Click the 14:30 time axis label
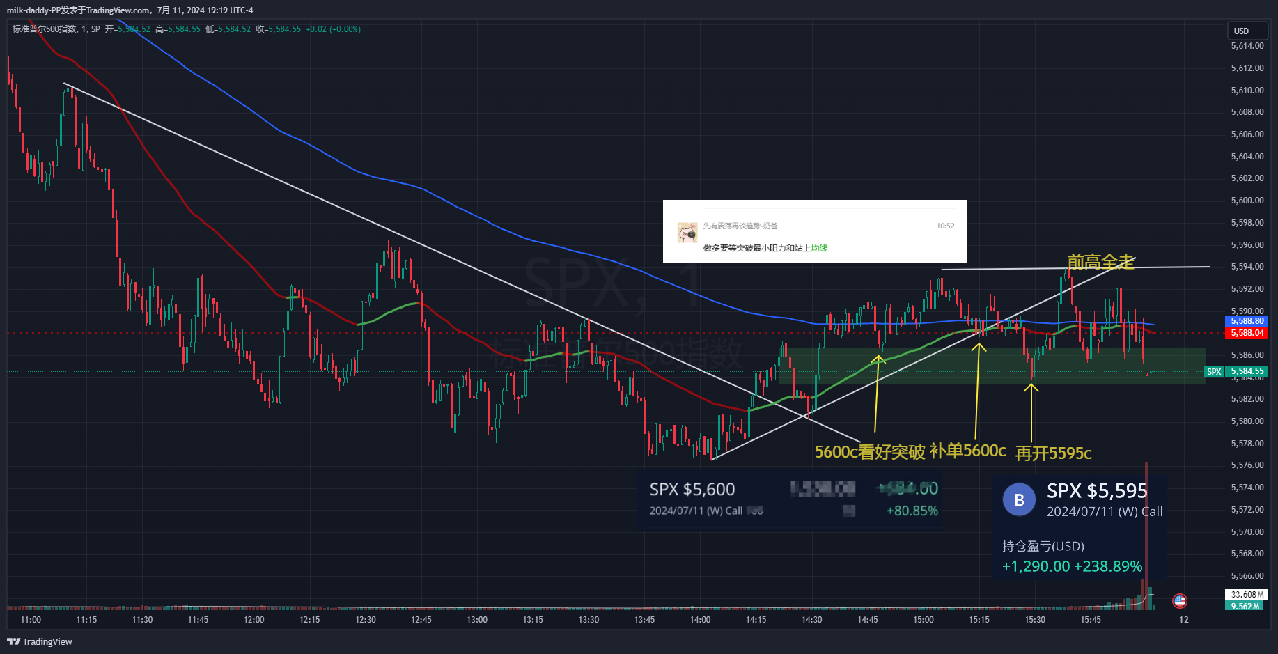 [x=811, y=619]
